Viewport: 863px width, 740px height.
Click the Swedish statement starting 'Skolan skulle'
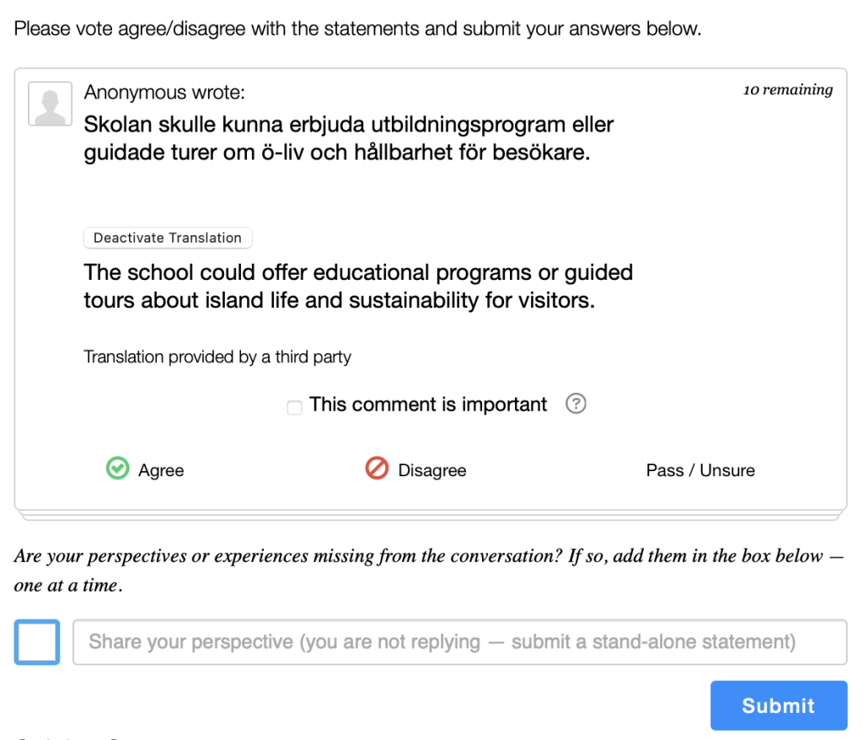[x=348, y=138]
